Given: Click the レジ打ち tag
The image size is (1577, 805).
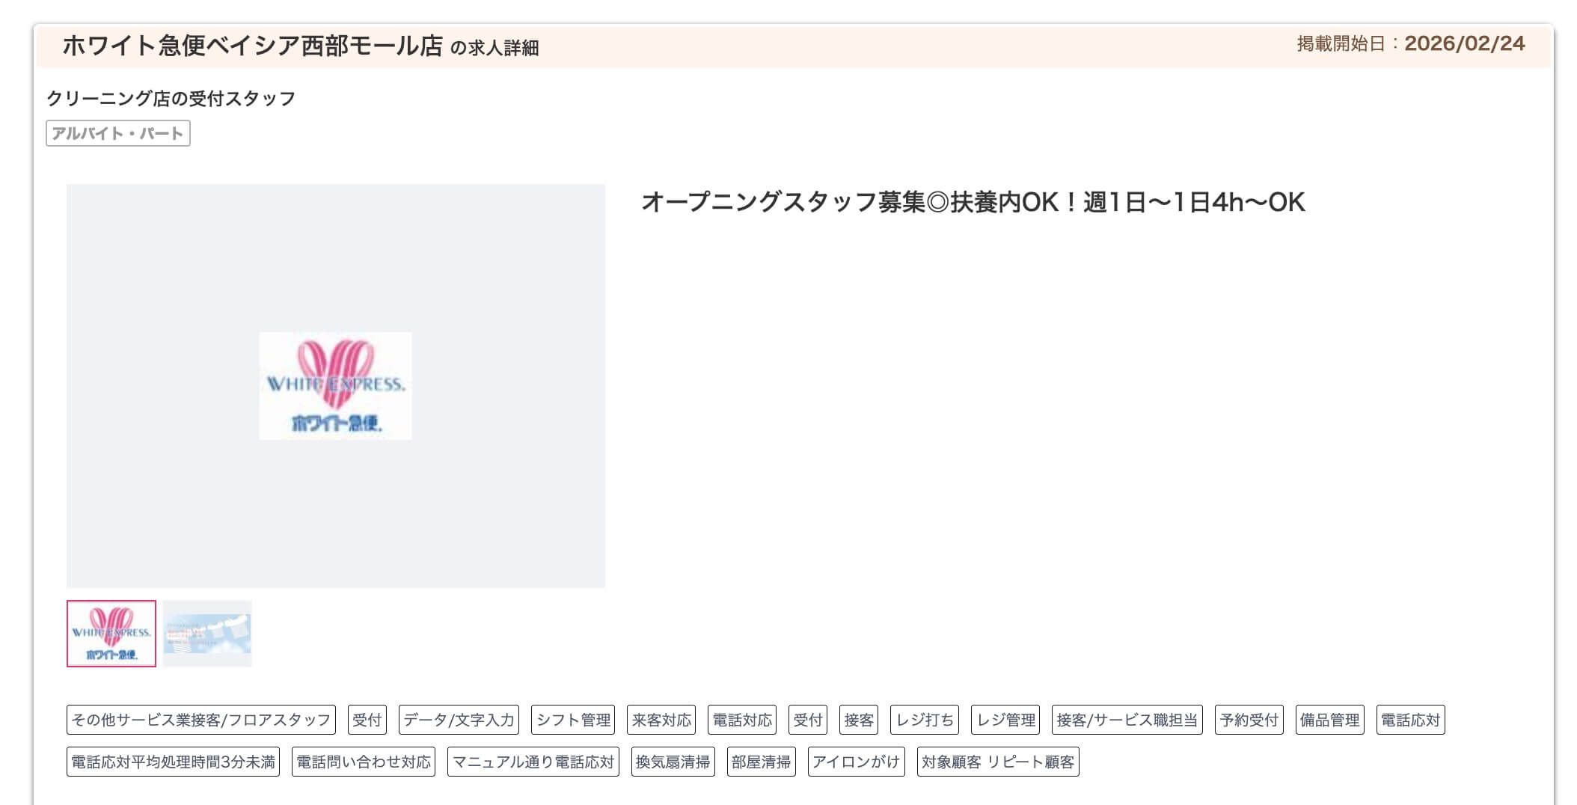Looking at the screenshot, I should 925,720.
